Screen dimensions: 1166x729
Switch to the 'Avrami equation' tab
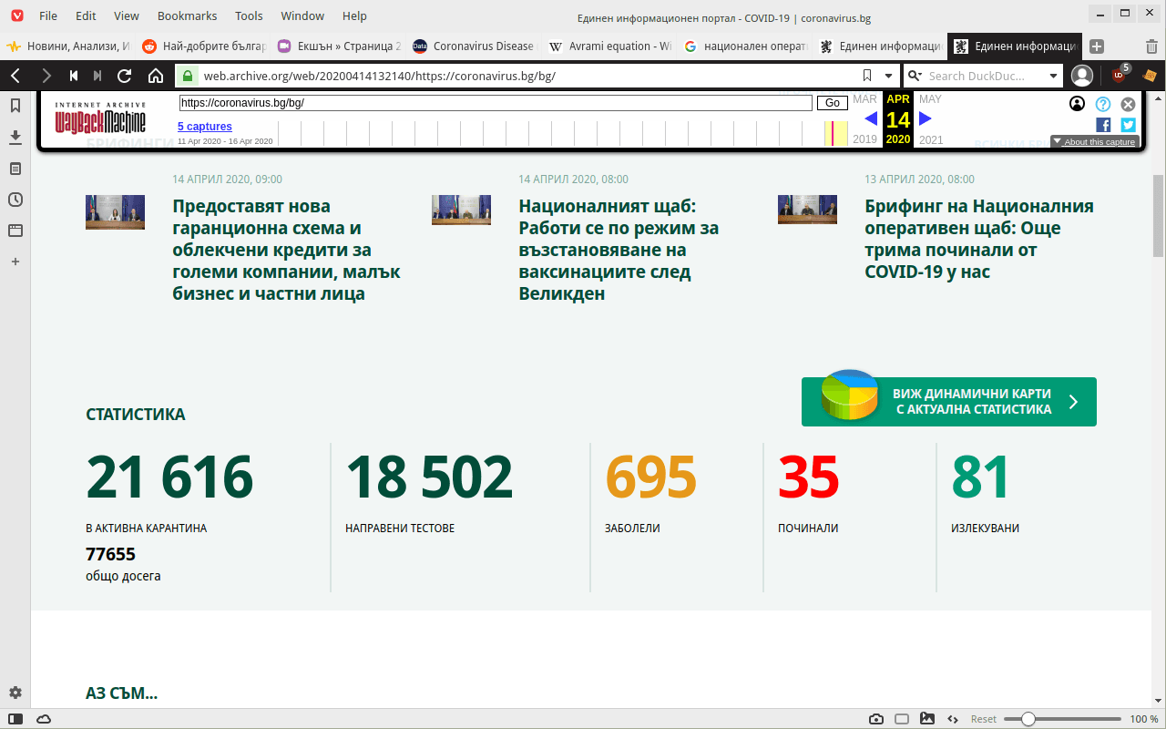coord(610,46)
